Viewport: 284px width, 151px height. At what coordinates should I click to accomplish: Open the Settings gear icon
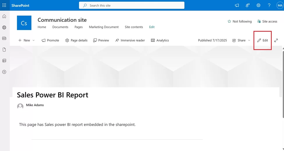point(258,5)
